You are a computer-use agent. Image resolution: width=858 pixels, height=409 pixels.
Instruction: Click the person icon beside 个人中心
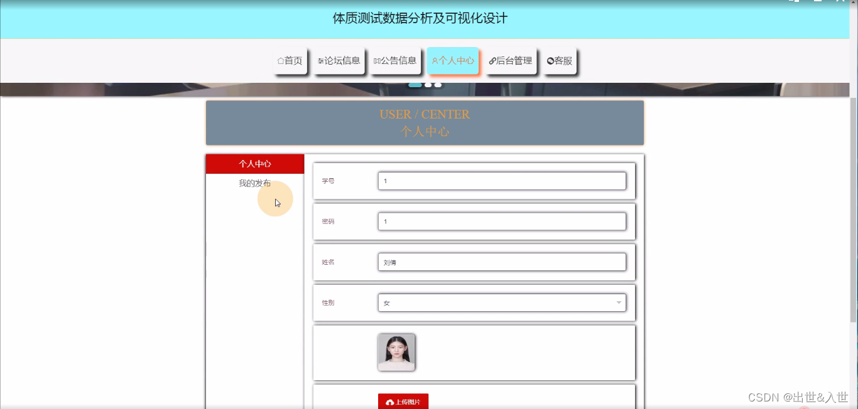[x=435, y=61]
